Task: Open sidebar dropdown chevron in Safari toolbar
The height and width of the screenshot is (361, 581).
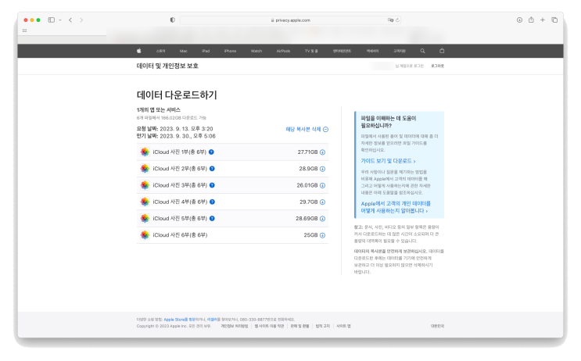Action: [x=60, y=20]
